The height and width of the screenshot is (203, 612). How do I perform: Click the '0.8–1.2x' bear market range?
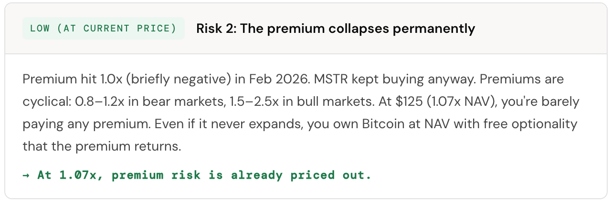point(93,101)
